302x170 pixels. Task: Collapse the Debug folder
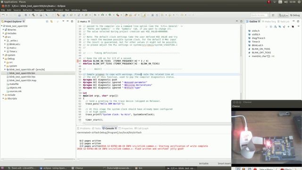pos(3,59)
